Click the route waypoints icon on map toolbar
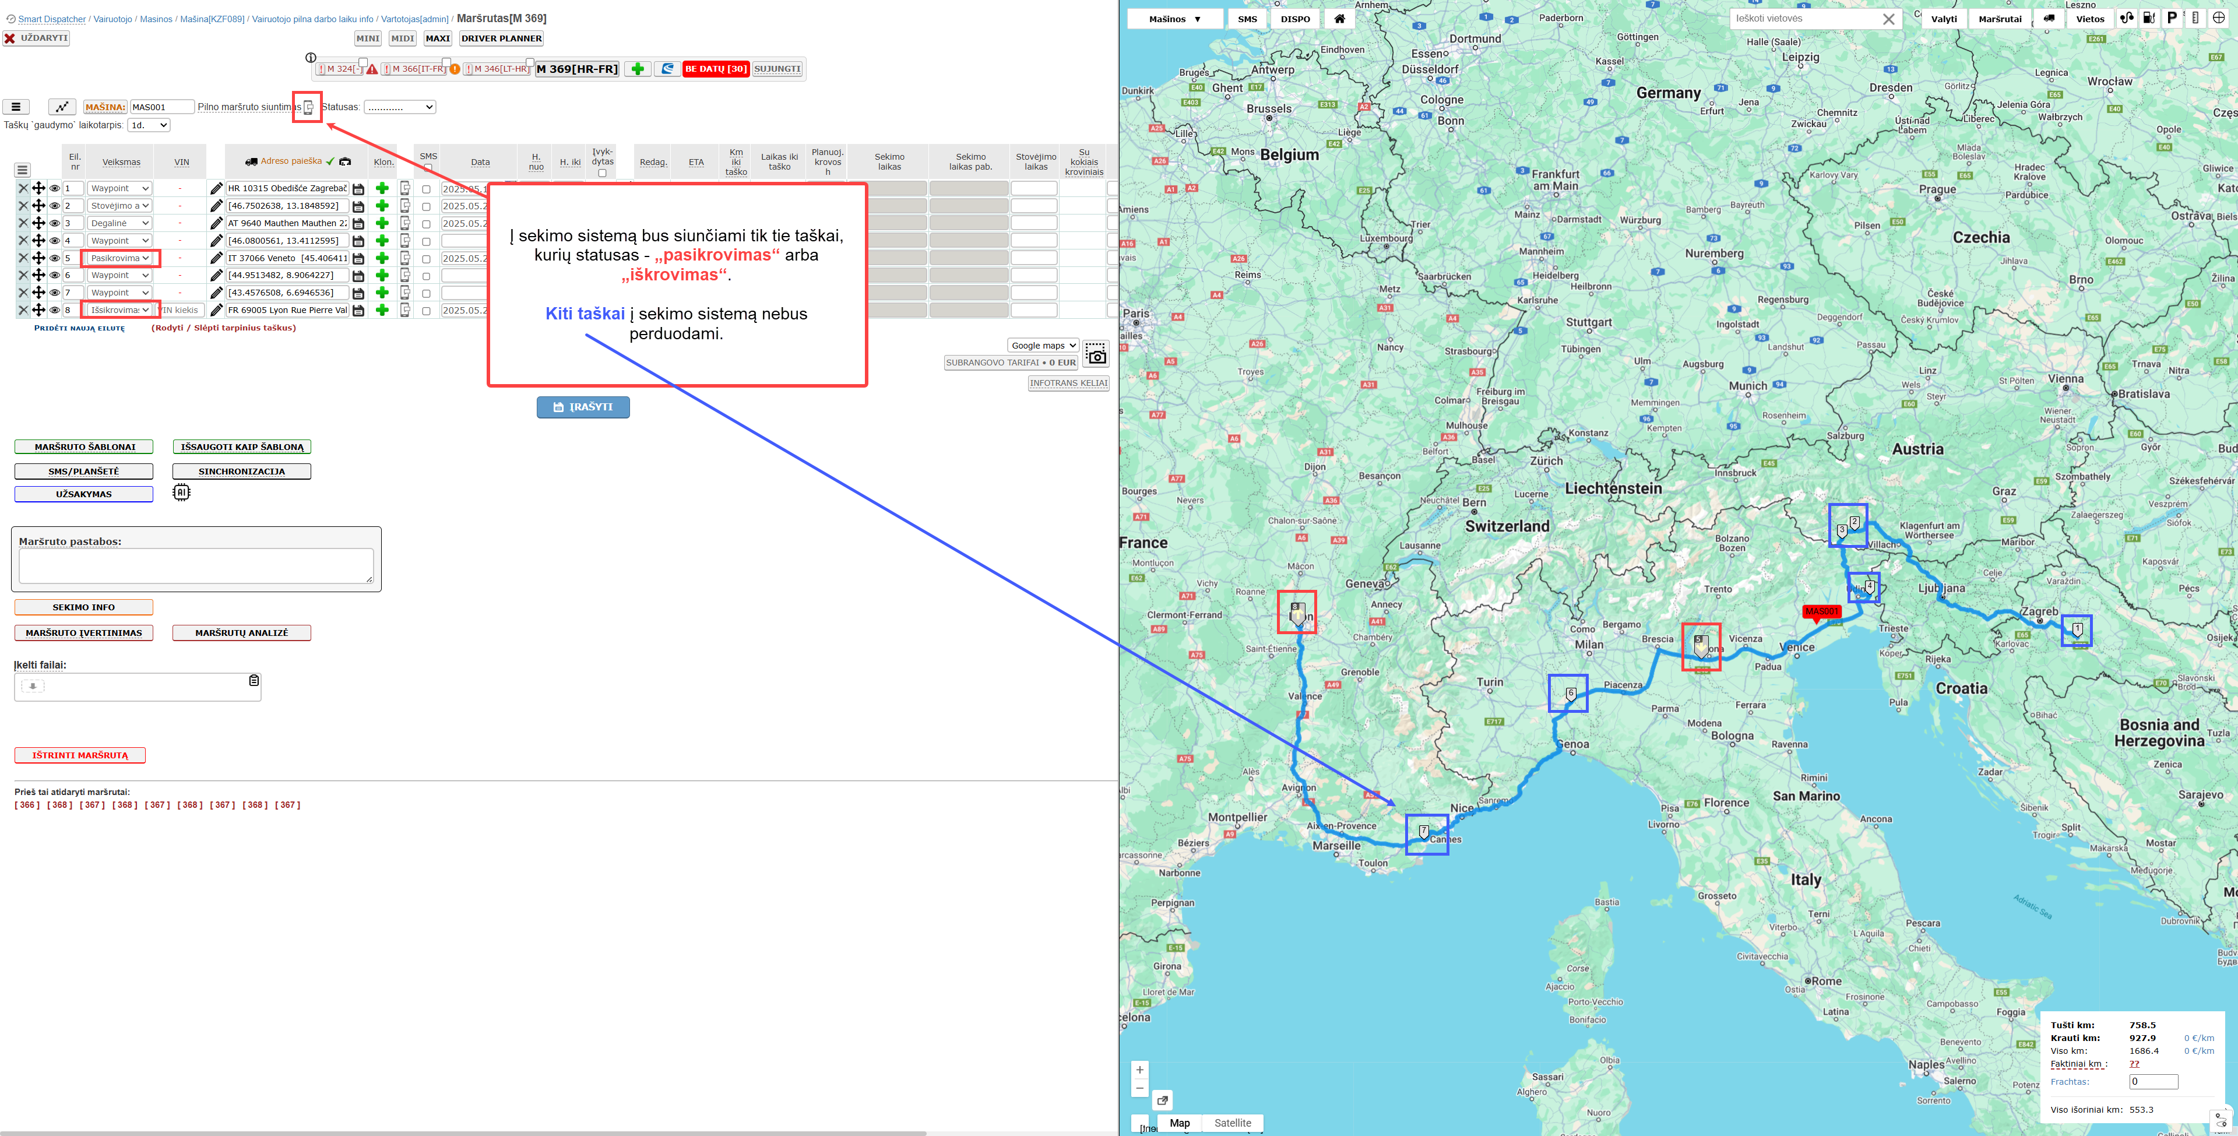The width and height of the screenshot is (2238, 1136). [2126, 17]
